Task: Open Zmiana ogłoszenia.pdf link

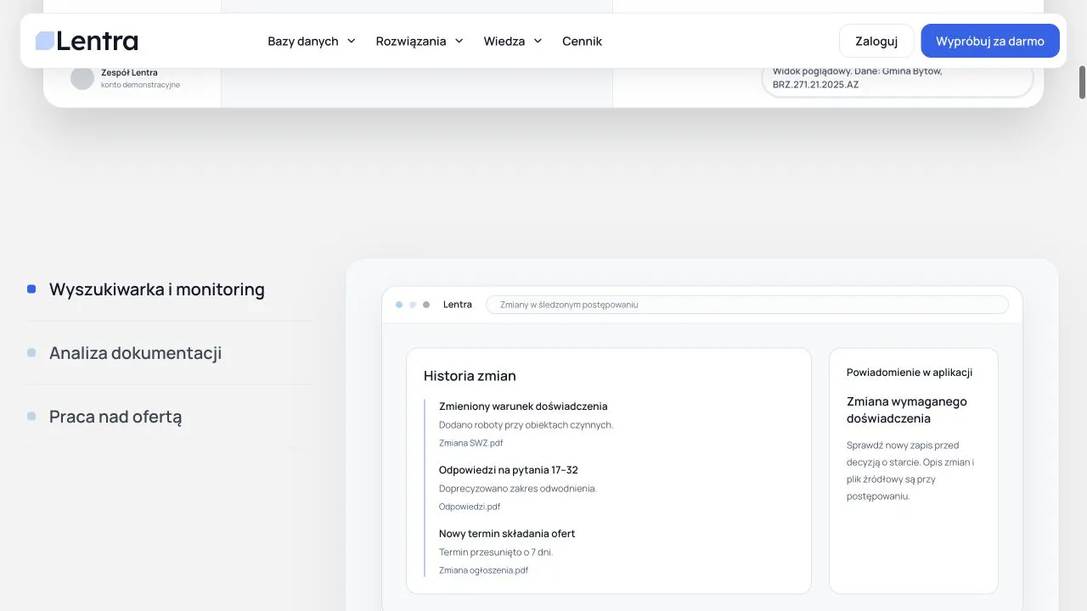Action: pos(483,570)
